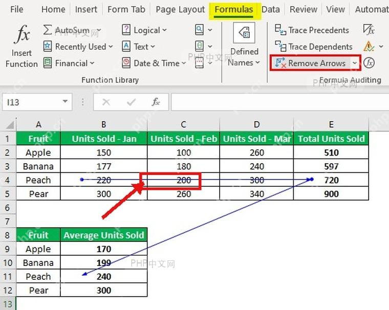
Task: Switch to the Home tab
Action: coord(53,9)
